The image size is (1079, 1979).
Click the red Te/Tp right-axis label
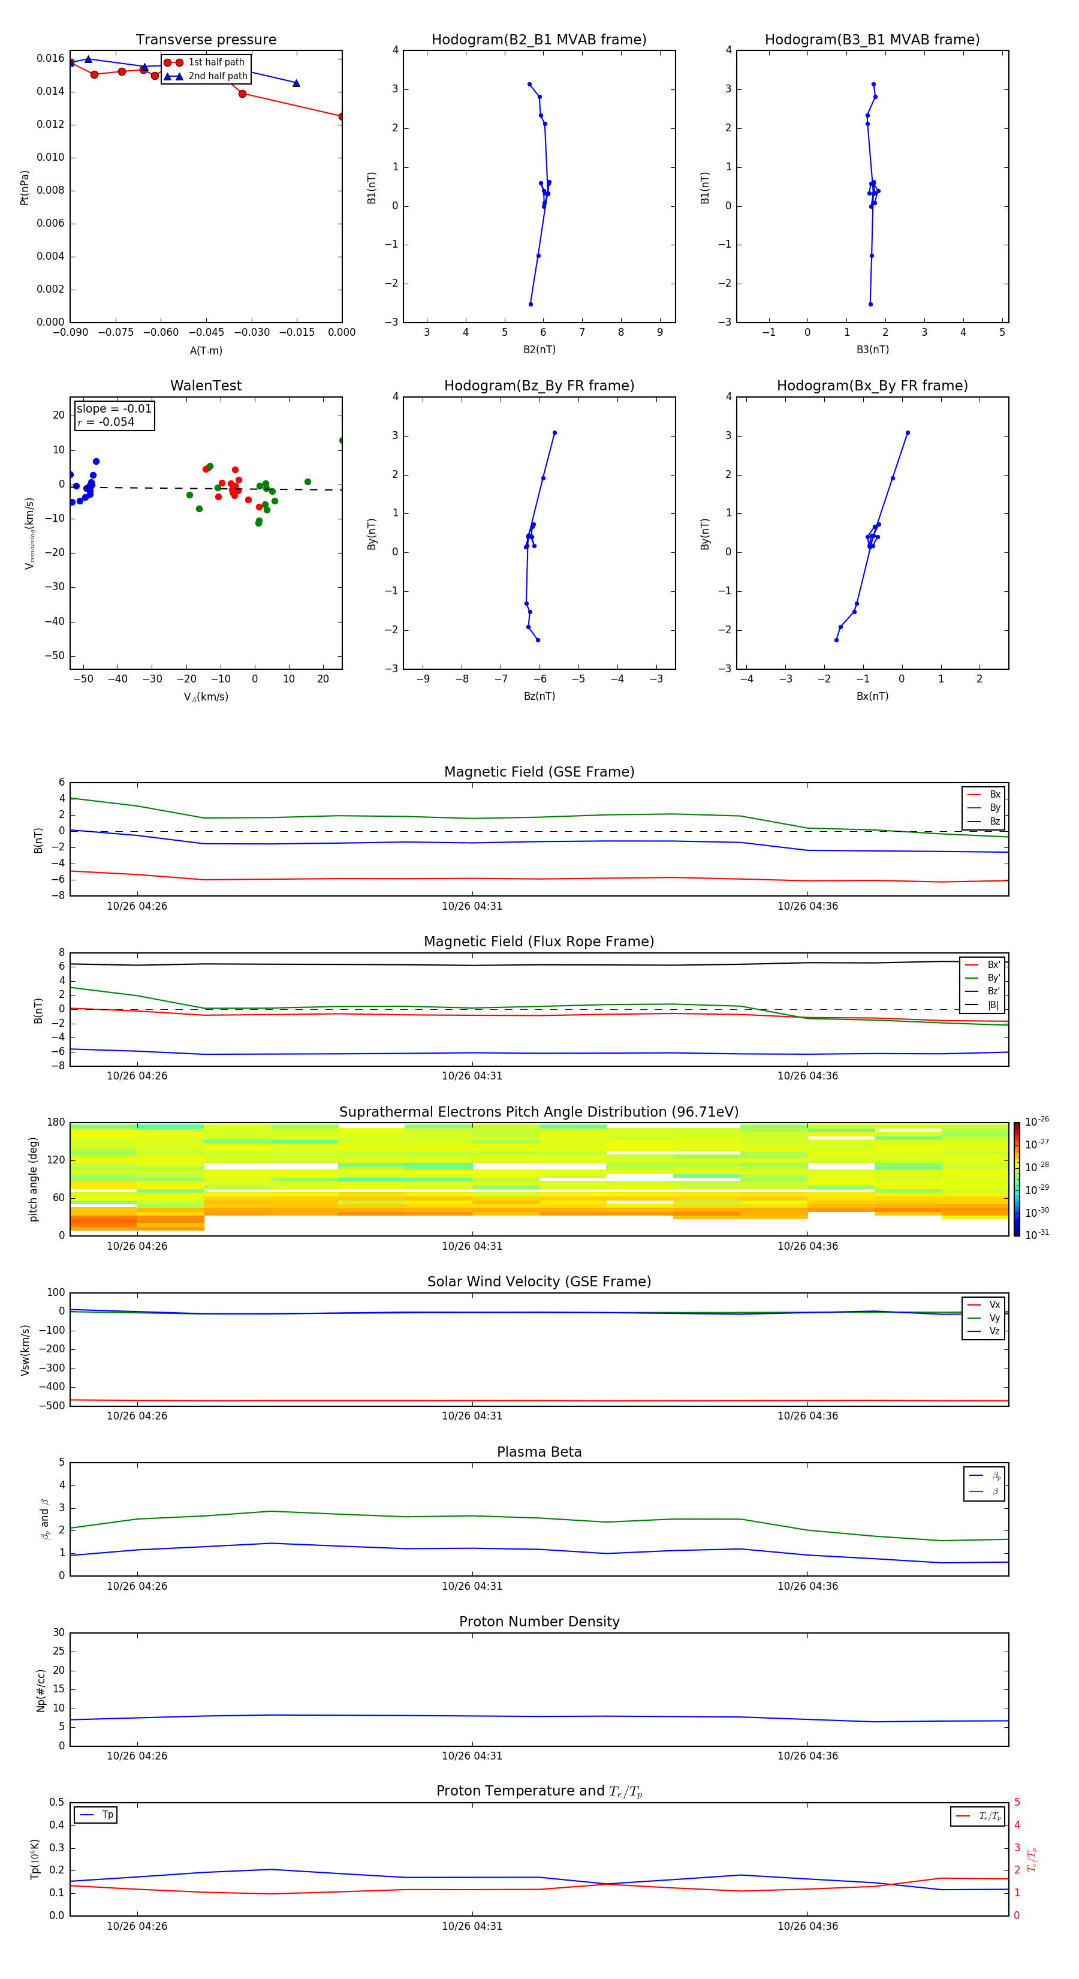point(1032,1859)
